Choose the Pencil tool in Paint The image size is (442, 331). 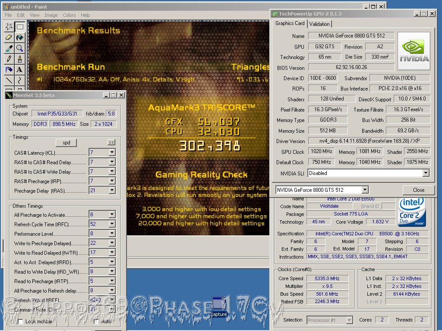9,59
